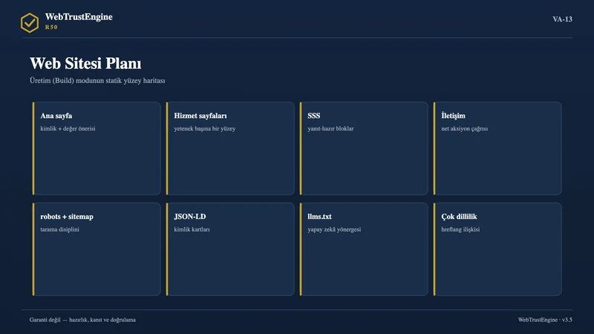
Task: Select the llms.txt card title
Action: click(319, 217)
